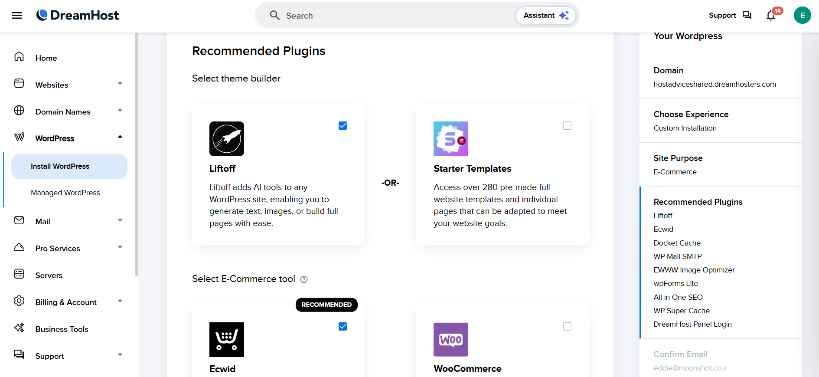Click the WordPress W icon
Image resolution: width=819 pixels, height=377 pixels.
click(x=19, y=137)
